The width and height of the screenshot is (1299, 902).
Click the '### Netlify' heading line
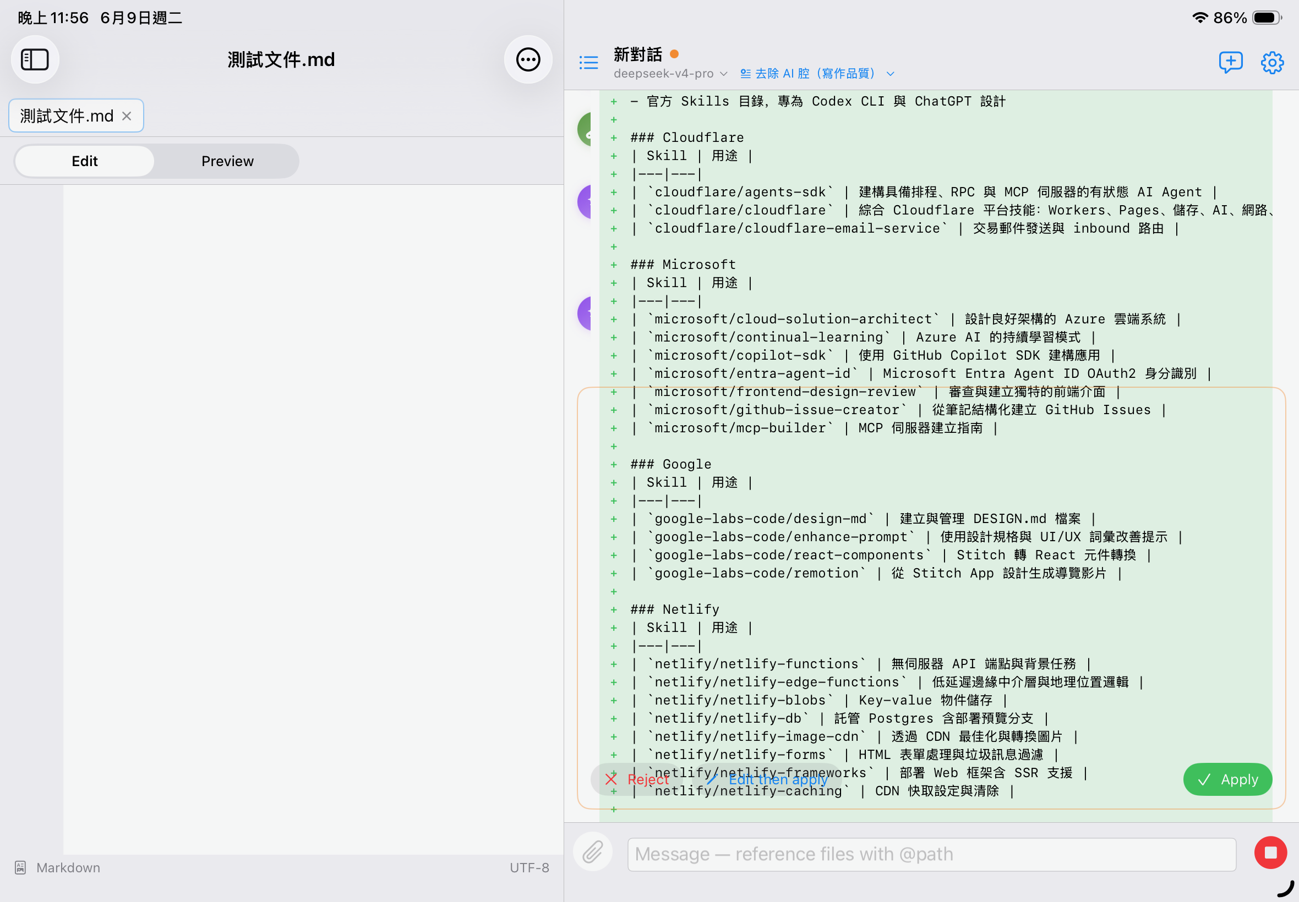pyautogui.click(x=675, y=609)
